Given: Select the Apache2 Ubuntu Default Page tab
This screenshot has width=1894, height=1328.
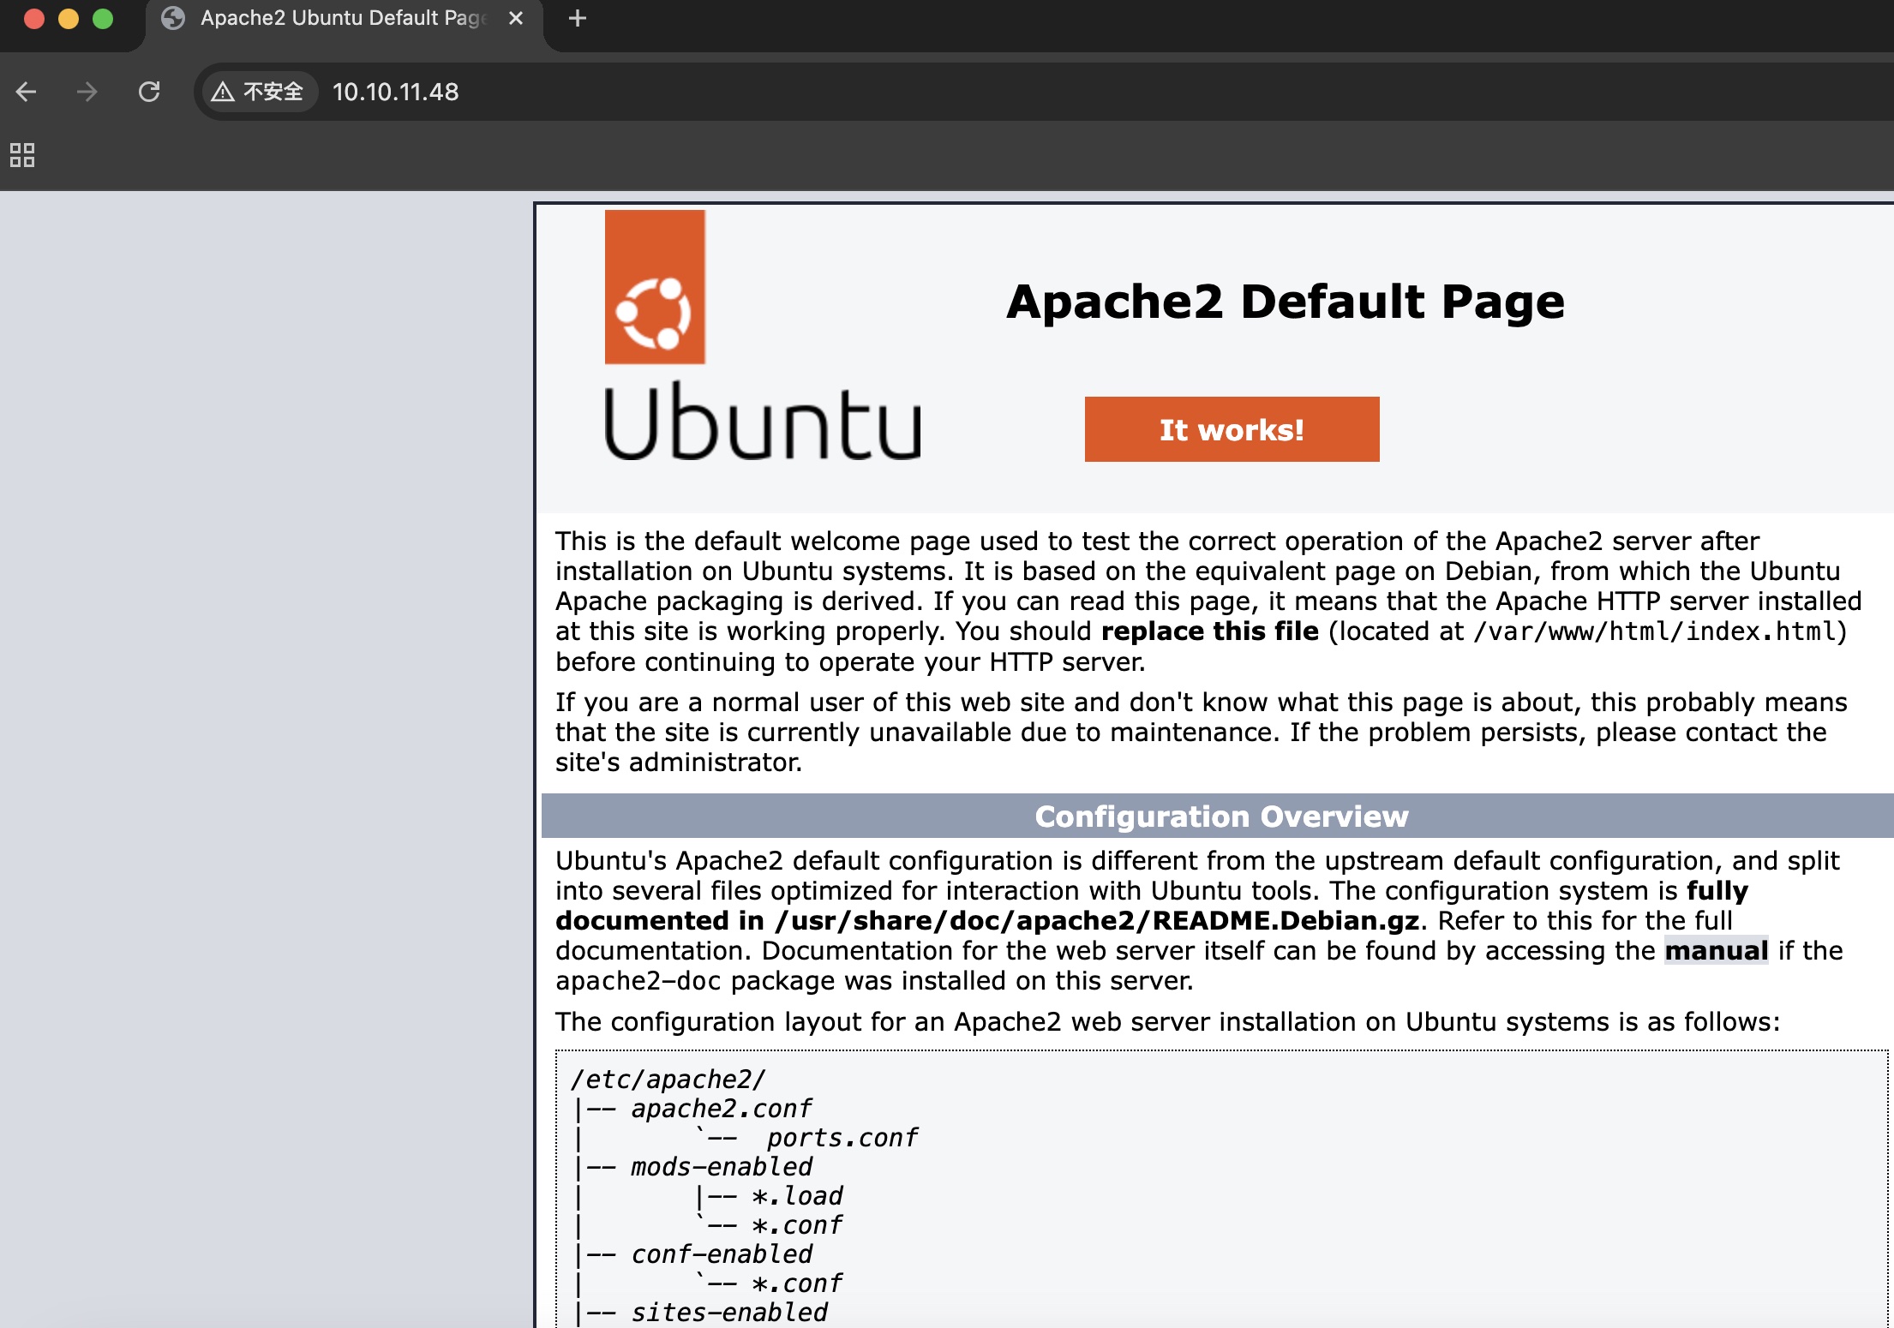Looking at the screenshot, I should point(343,18).
